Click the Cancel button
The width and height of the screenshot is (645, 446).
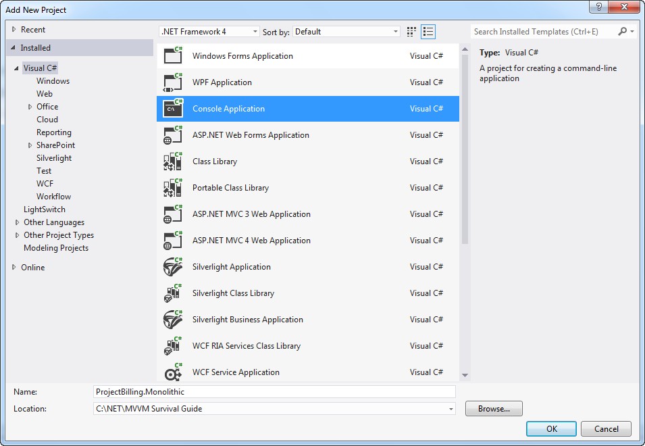(606, 428)
